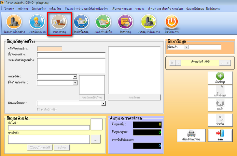The width and height of the screenshot is (237, 156).
Task: Expand the ยี่ห้อวัสดุก่อสร้าง dropdown
Action: coord(75,83)
